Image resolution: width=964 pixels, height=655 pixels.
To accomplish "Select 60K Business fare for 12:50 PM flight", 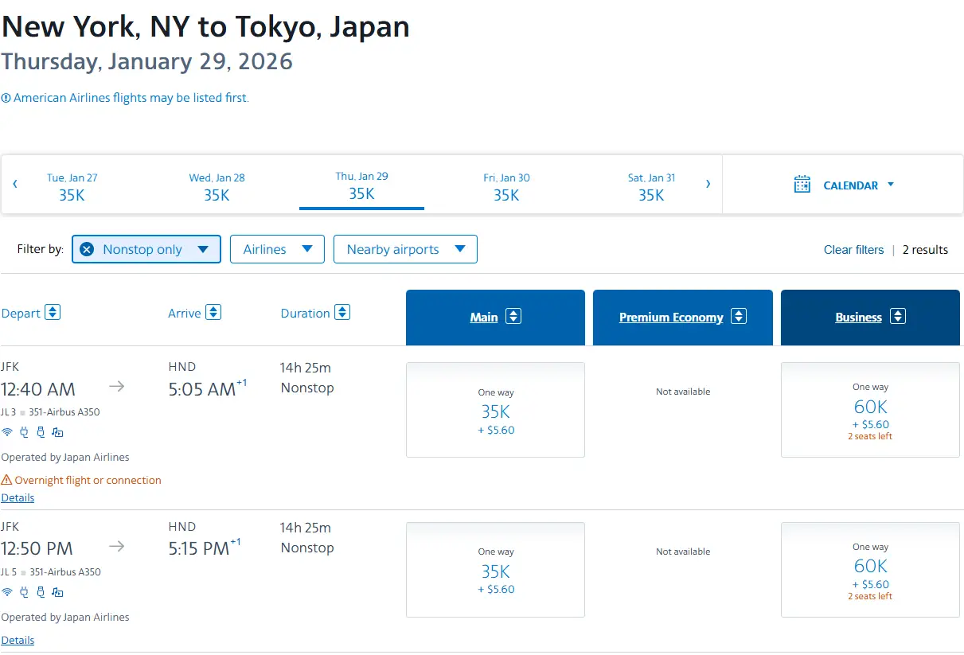I will [870, 570].
